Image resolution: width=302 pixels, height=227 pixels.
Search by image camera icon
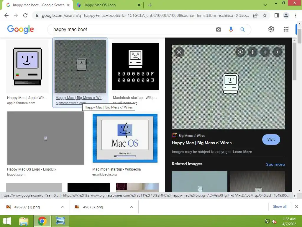click(x=219, y=30)
